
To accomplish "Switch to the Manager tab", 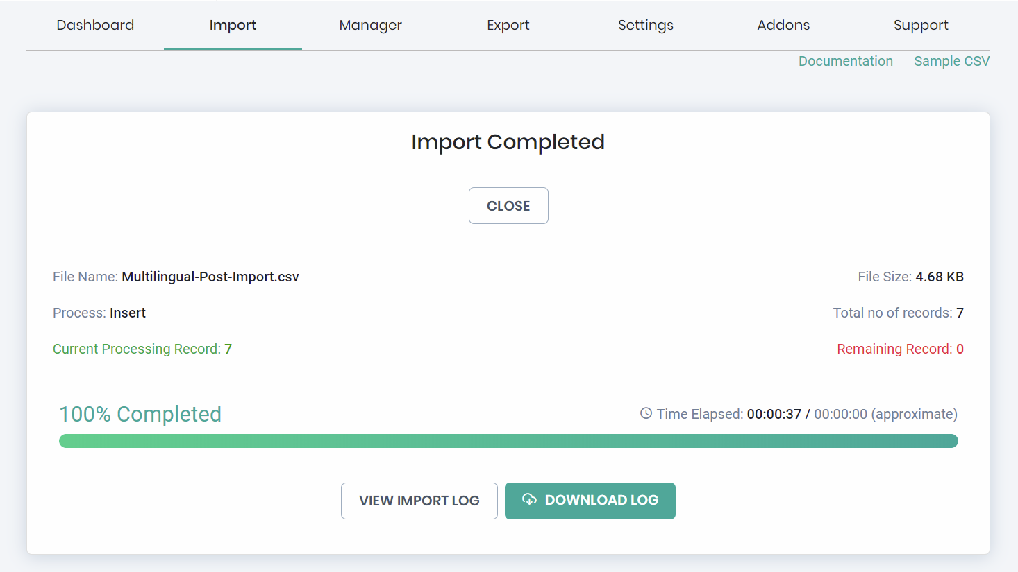I will pos(370,25).
